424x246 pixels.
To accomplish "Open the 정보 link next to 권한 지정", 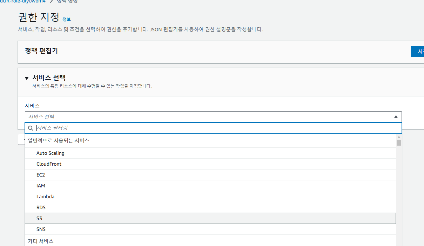I will point(67,19).
